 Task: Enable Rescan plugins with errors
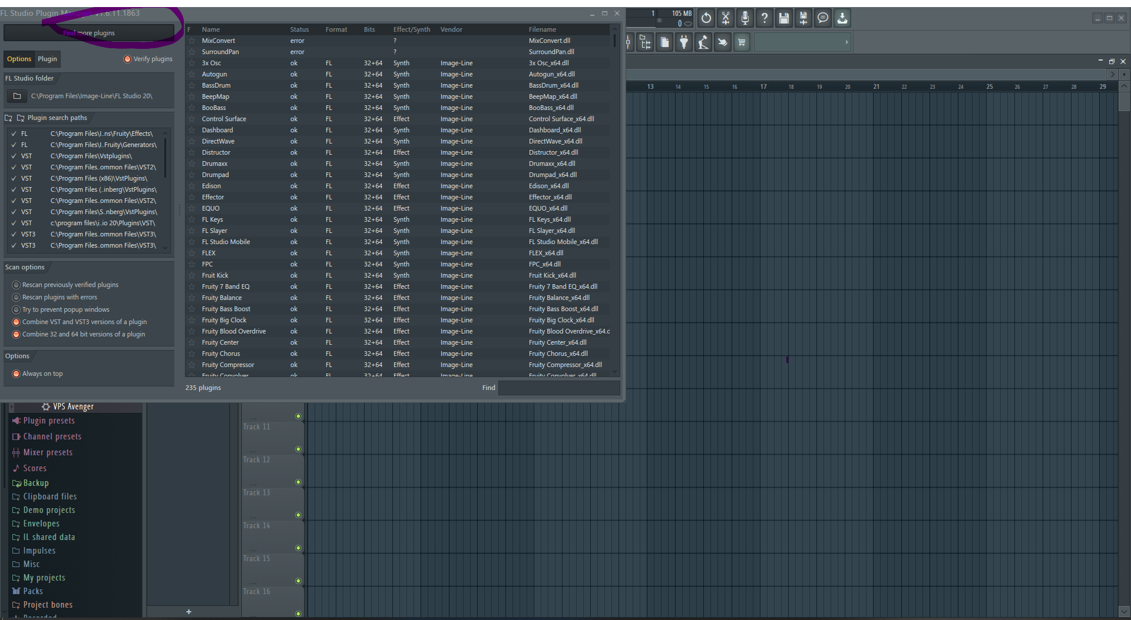[16, 297]
